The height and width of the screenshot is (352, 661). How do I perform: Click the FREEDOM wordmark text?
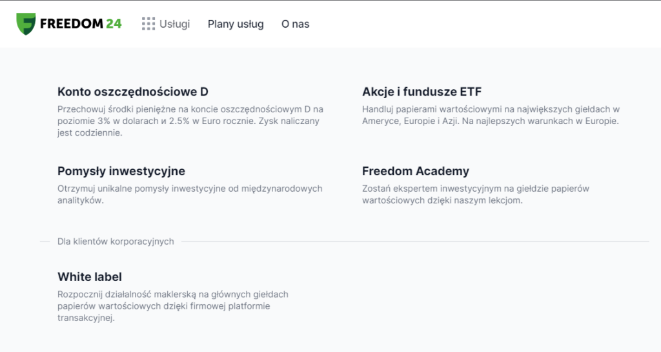click(x=72, y=24)
